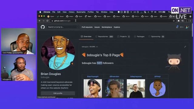Open the File menu
Viewport: 194px width, 109px height.
(x=54, y=12)
